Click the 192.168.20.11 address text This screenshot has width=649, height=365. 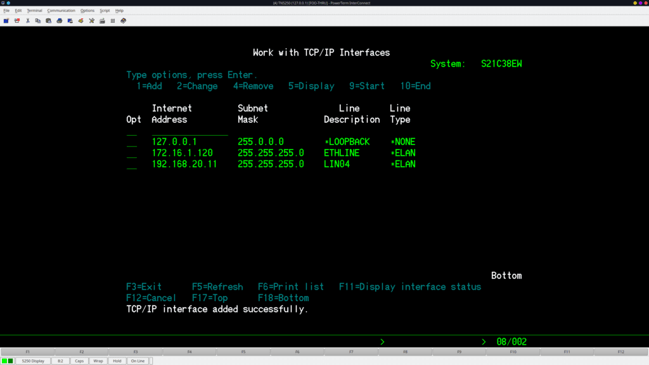tap(184, 164)
